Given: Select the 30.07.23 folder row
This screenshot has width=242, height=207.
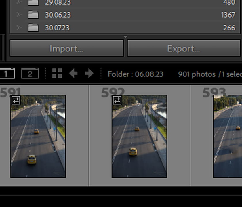Looking at the screenshot, I should pos(125,27).
